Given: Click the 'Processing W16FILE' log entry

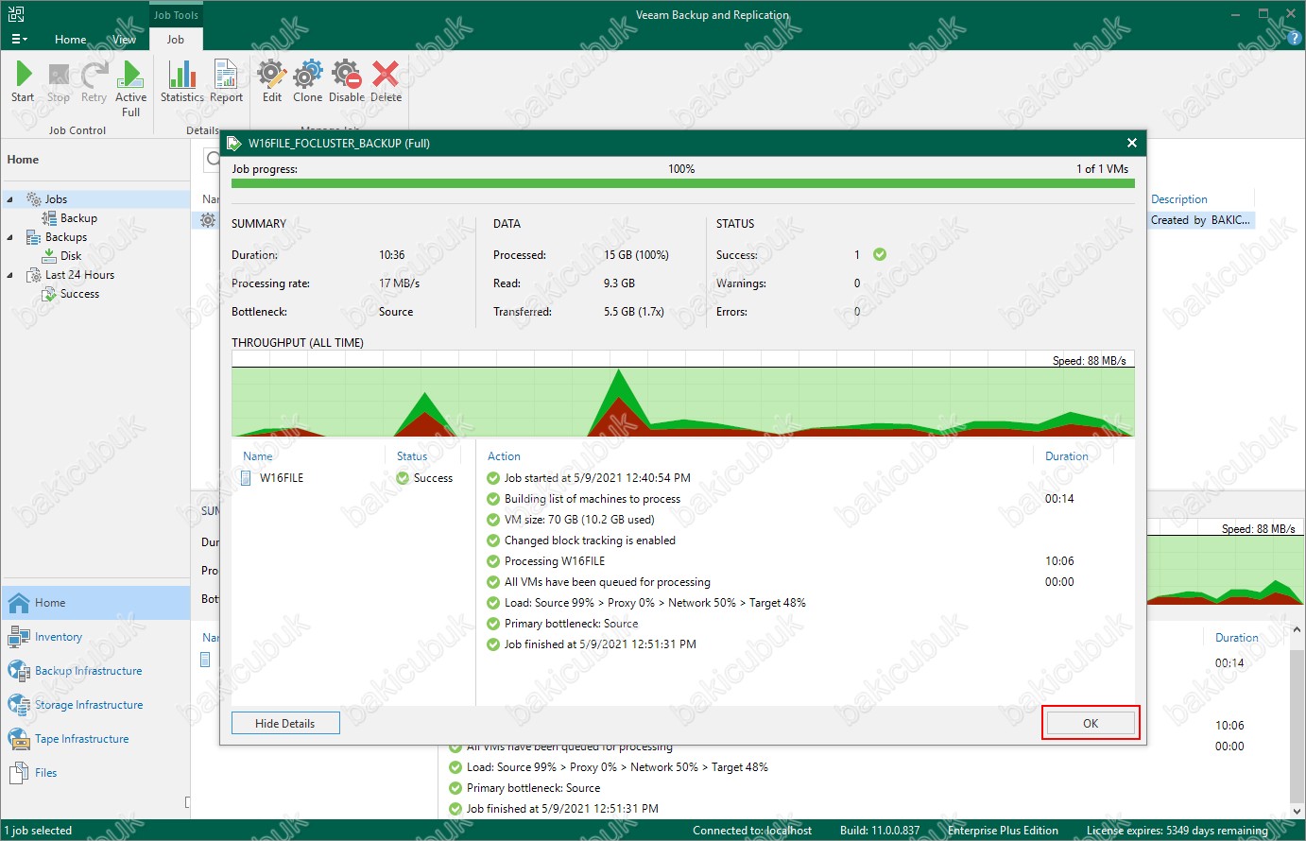Looking at the screenshot, I should [555, 561].
